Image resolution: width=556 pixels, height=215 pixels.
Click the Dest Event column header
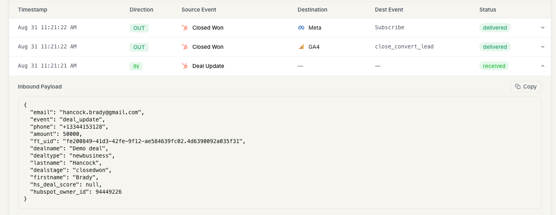click(x=389, y=10)
